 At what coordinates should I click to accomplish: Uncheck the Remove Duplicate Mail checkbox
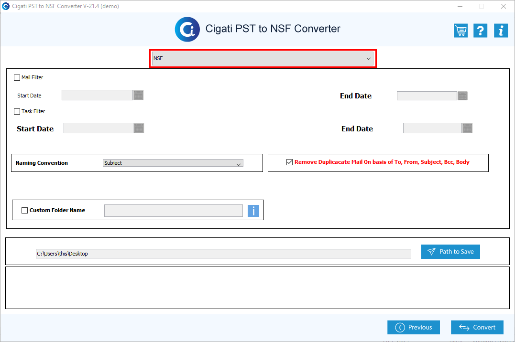pos(289,162)
